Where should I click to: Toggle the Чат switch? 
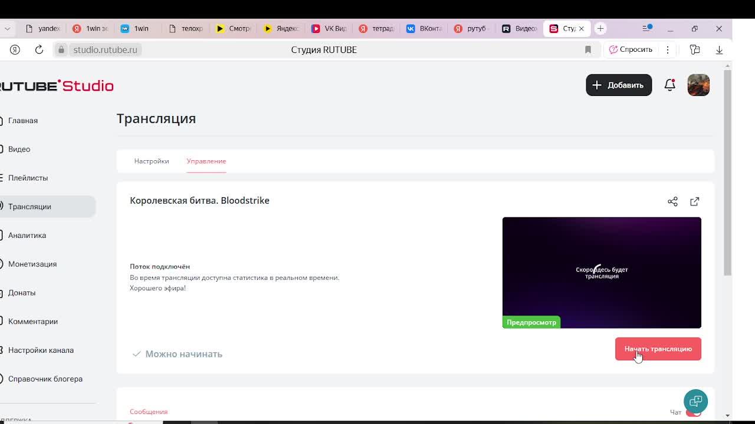click(694, 412)
